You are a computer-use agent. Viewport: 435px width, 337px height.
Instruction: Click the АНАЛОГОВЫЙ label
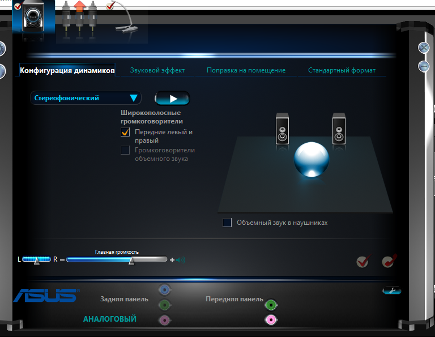point(110,319)
